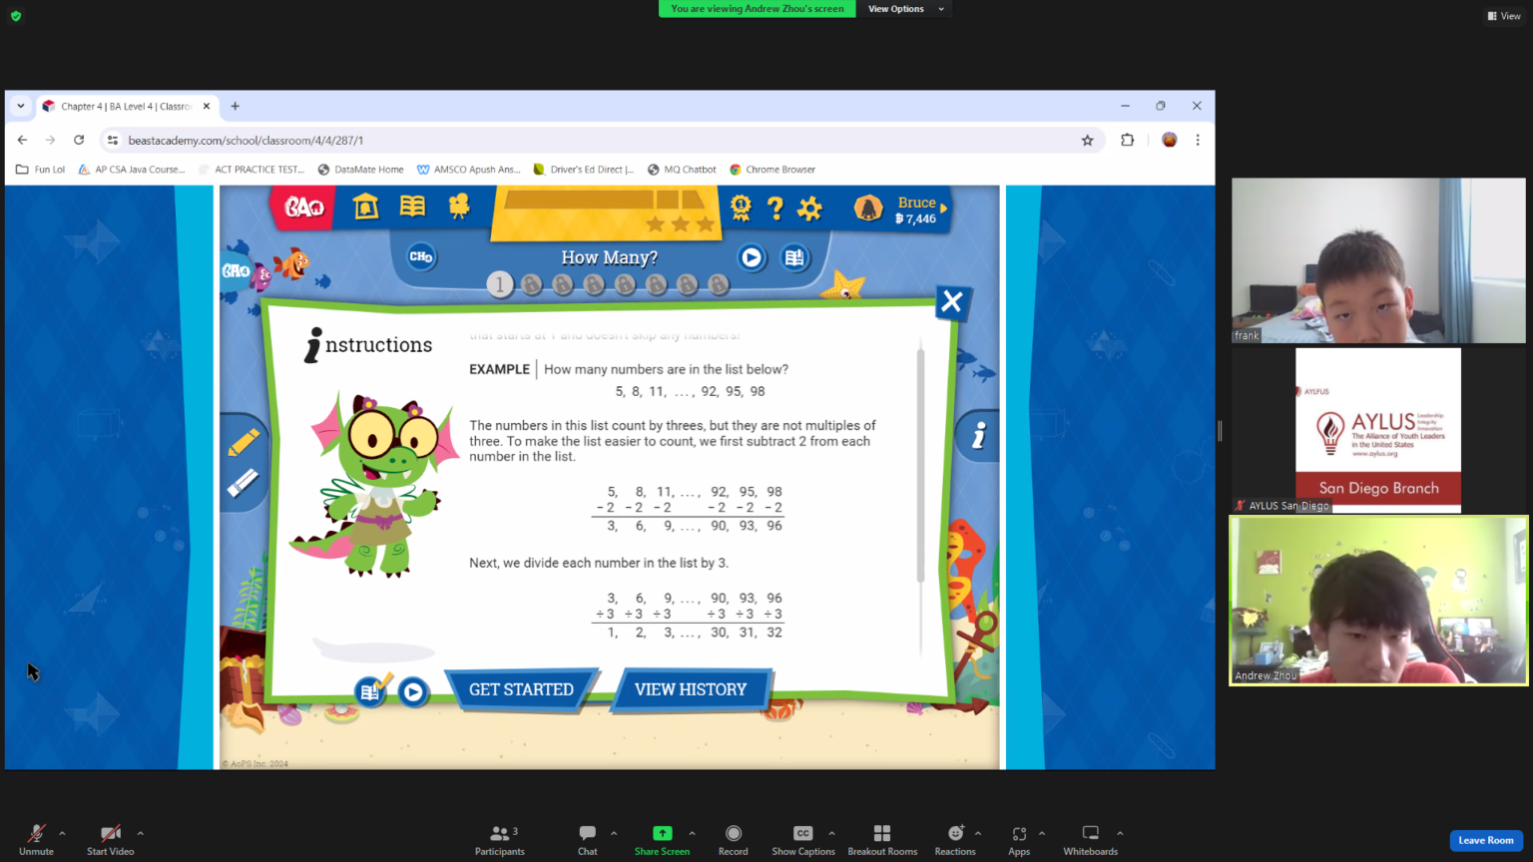The image size is (1533, 862).
Task: Expand the Bruce profile arrow
Action: click(943, 208)
